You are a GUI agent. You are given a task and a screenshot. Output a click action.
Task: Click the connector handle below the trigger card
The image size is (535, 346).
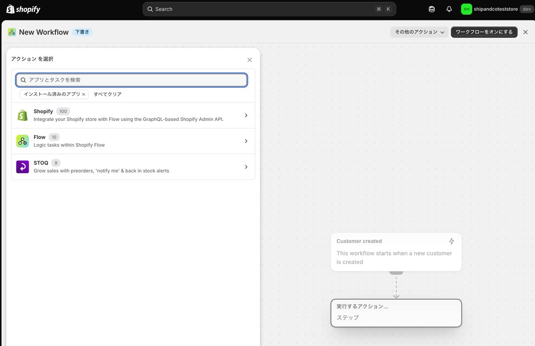396,272
